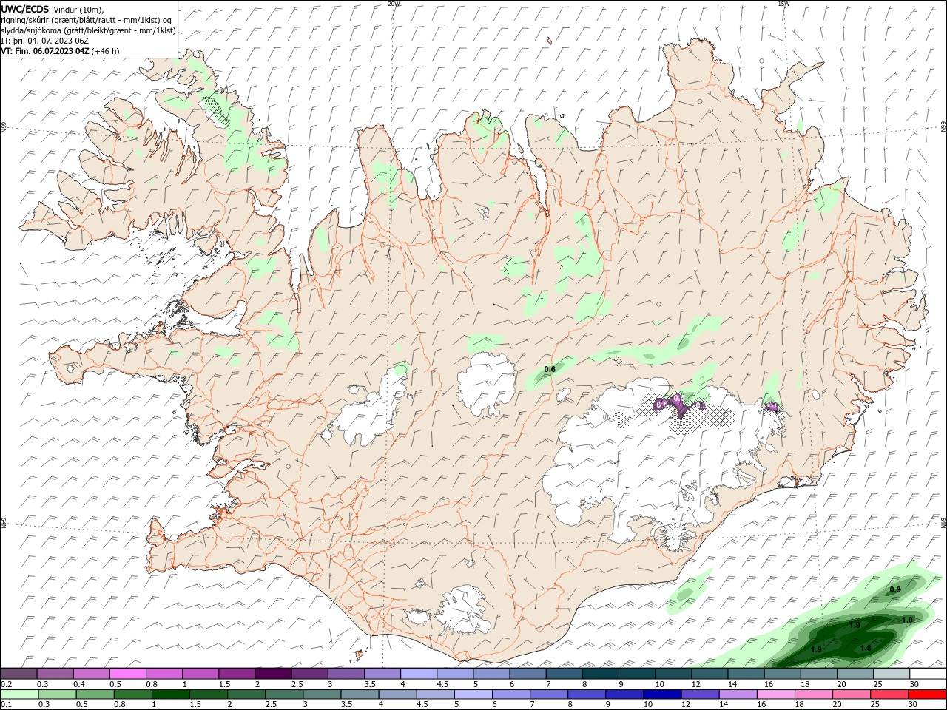Select the light green 0.3 swatch, lower legend row
Viewport: 947px width, 710px height.
point(57,694)
